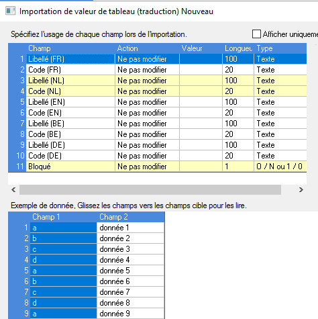Select row number 11 header
This screenshot has height=319, width=318.
tap(17, 167)
